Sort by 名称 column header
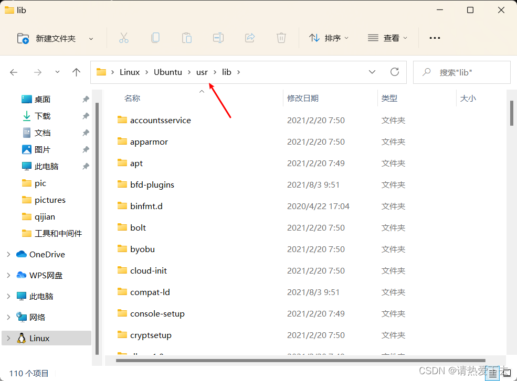The width and height of the screenshot is (517, 381). pyautogui.click(x=132, y=98)
